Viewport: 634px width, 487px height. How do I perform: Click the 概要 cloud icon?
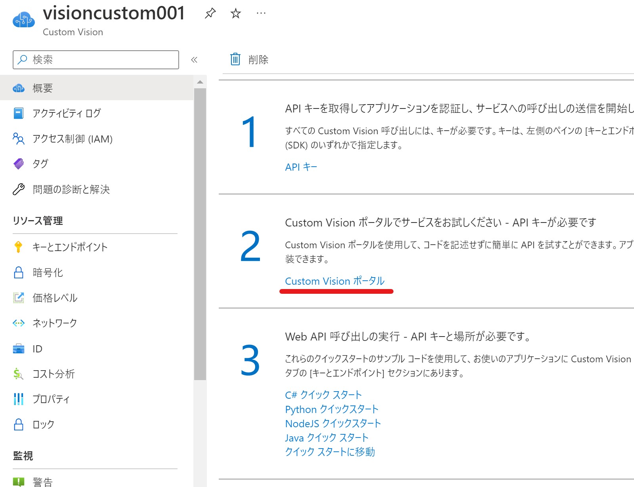[19, 88]
